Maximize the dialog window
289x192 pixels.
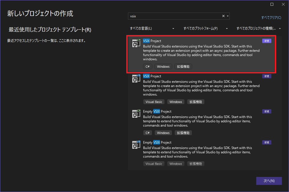(272, 4)
